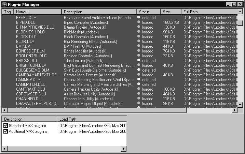
Task: Click 'Biped Controller (Autodesk)' description
Action: coord(86,22)
